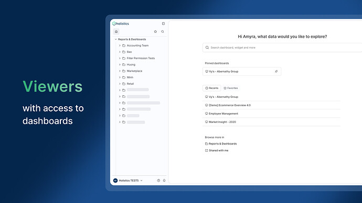The height and width of the screenshot is (203, 362).
Task: Click the user avatar icon
Action: tap(115, 181)
